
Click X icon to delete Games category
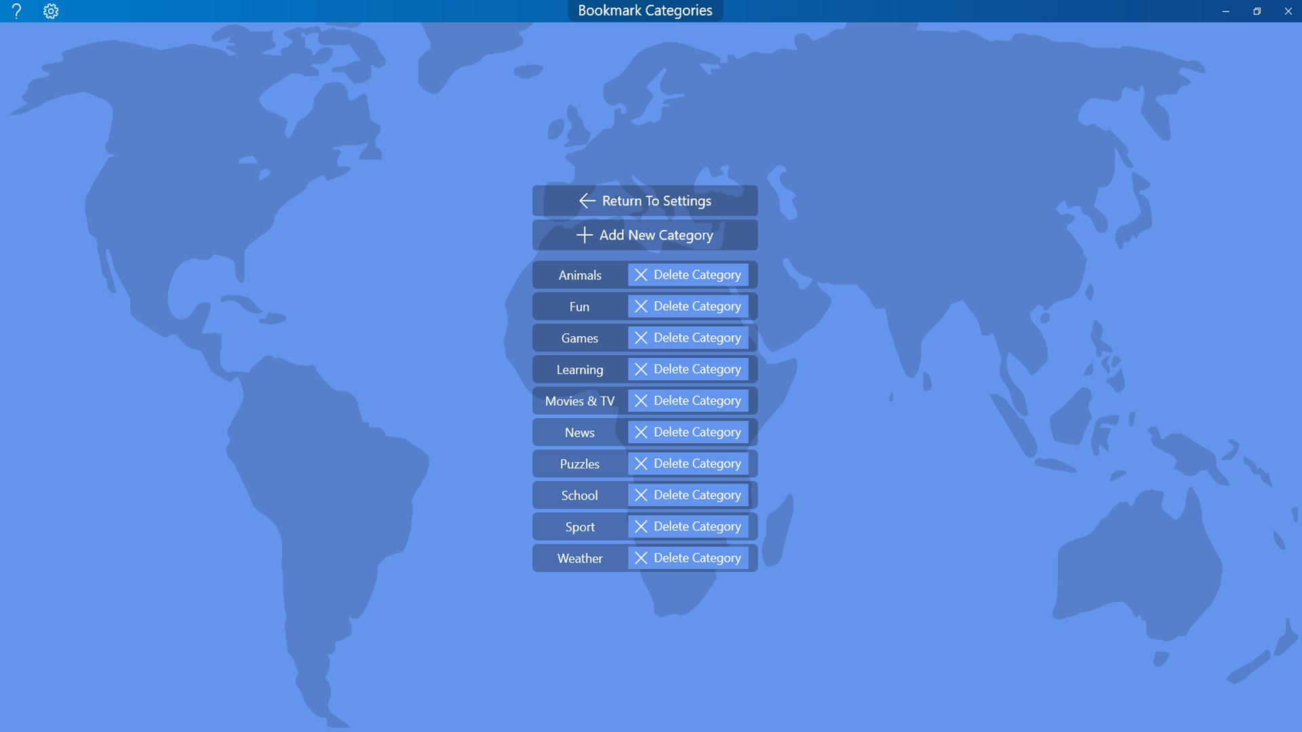[x=641, y=338]
